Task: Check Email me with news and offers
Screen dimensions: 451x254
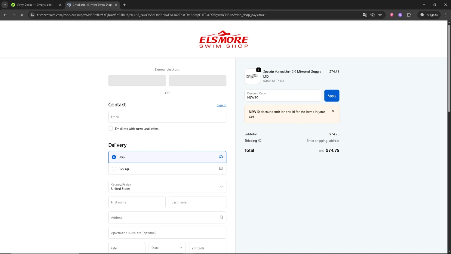Action: coord(111,129)
